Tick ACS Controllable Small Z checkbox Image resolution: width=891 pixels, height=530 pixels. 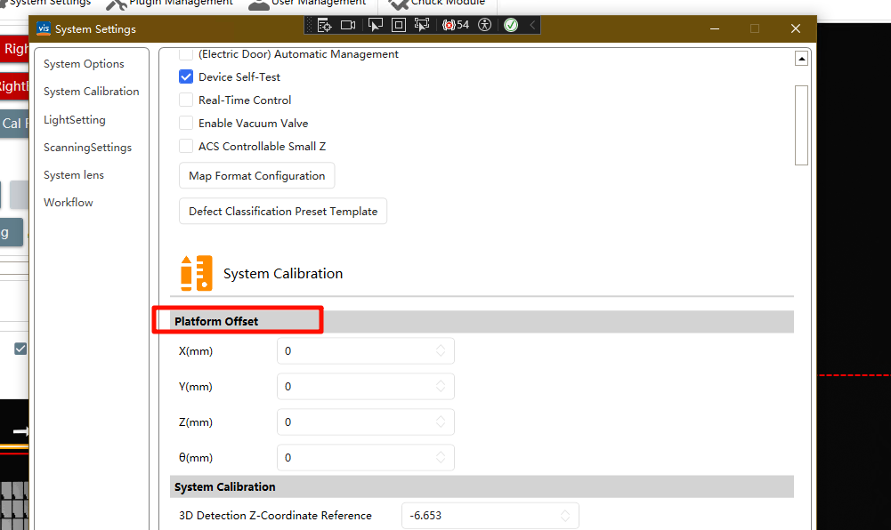point(186,147)
